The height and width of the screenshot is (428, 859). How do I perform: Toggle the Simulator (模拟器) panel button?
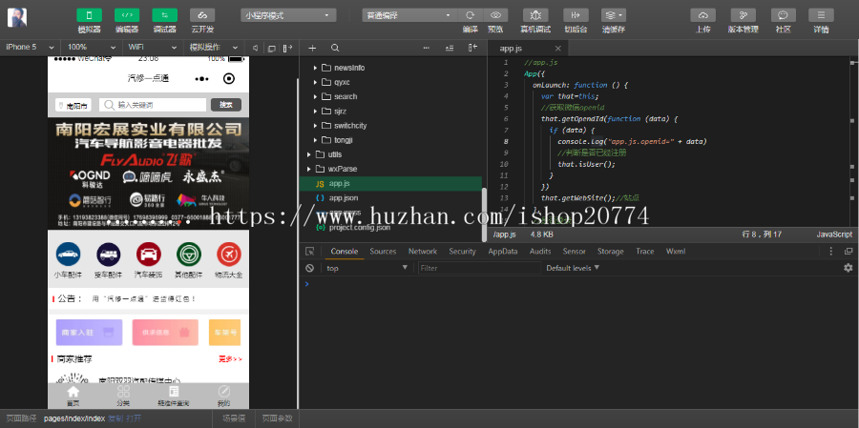[89, 15]
